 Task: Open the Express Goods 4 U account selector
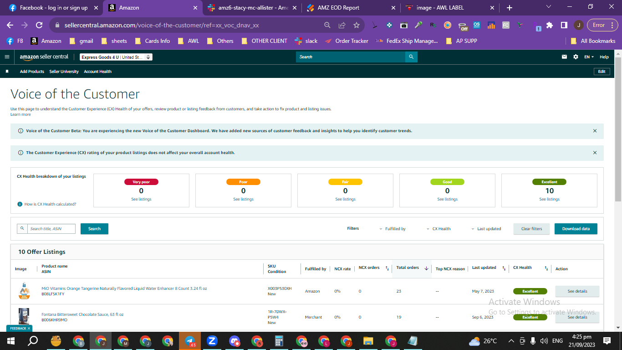(x=116, y=57)
